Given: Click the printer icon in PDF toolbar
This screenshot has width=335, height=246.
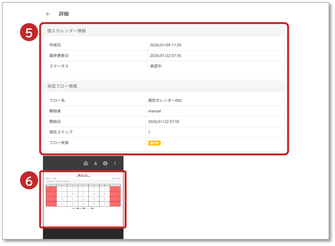Looking at the screenshot, I should pos(105,163).
